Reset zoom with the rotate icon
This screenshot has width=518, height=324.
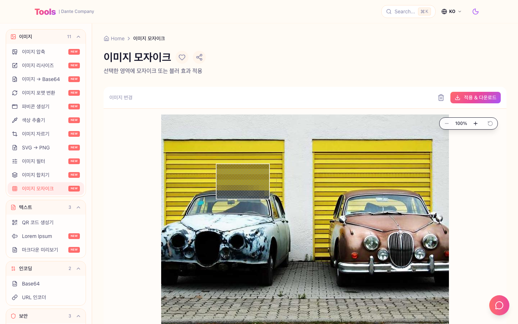click(490, 123)
